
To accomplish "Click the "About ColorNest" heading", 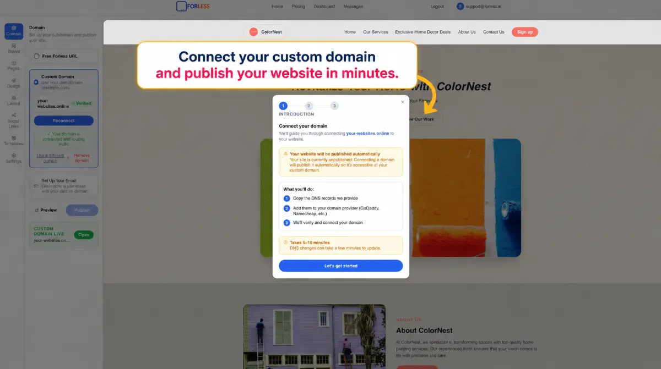I will point(424,331).
